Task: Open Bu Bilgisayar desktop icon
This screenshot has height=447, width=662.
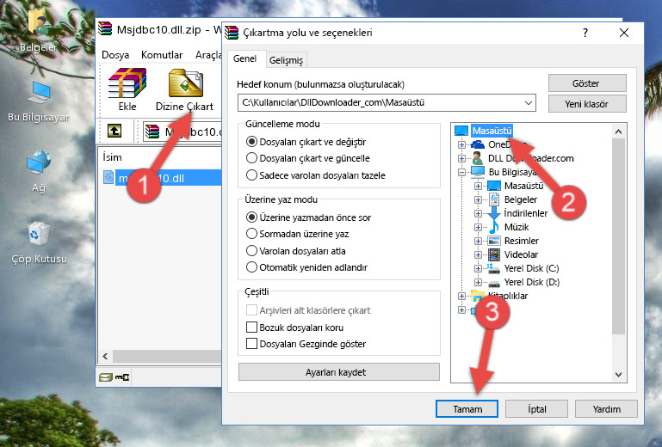Action: pyautogui.click(x=39, y=92)
